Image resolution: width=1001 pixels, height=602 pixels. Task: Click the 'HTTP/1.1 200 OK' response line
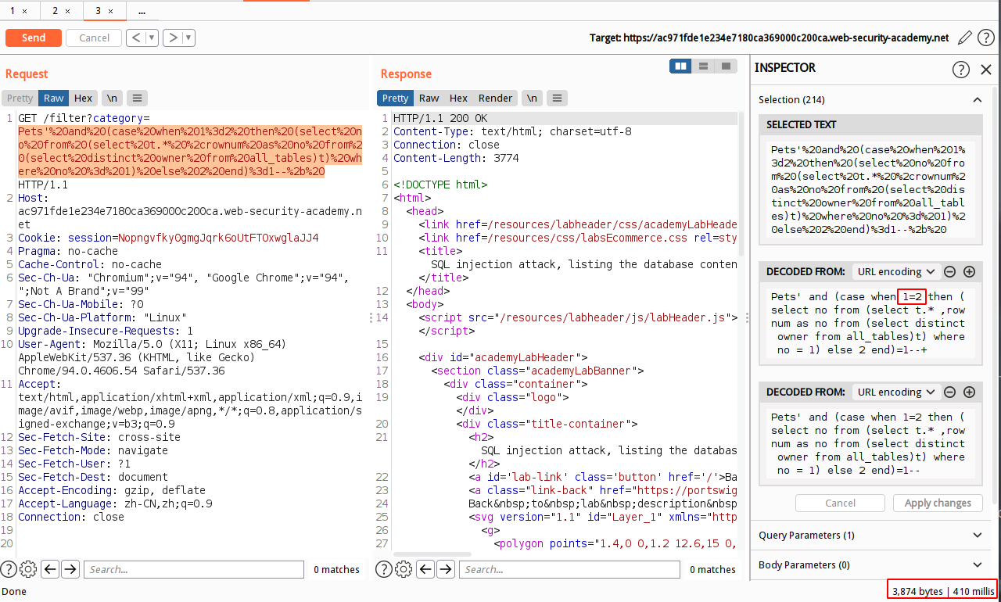[x=439, y=118]
